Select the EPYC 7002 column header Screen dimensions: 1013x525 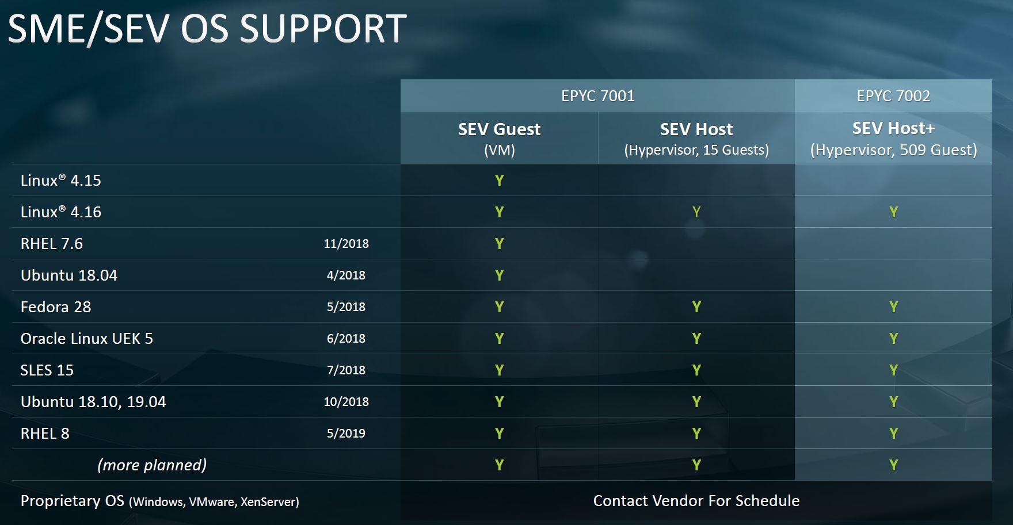pos(893,96)
